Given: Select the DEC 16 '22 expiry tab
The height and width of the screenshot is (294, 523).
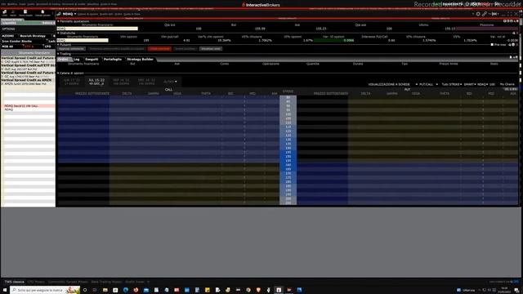Looking at the screenshot, I should [146, 82].
